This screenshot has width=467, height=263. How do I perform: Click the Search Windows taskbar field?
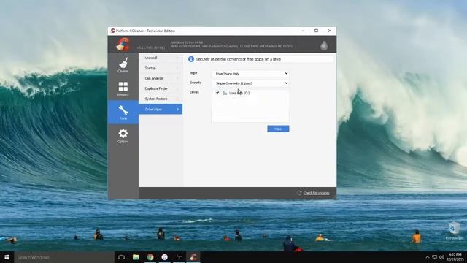coord(64,257)
